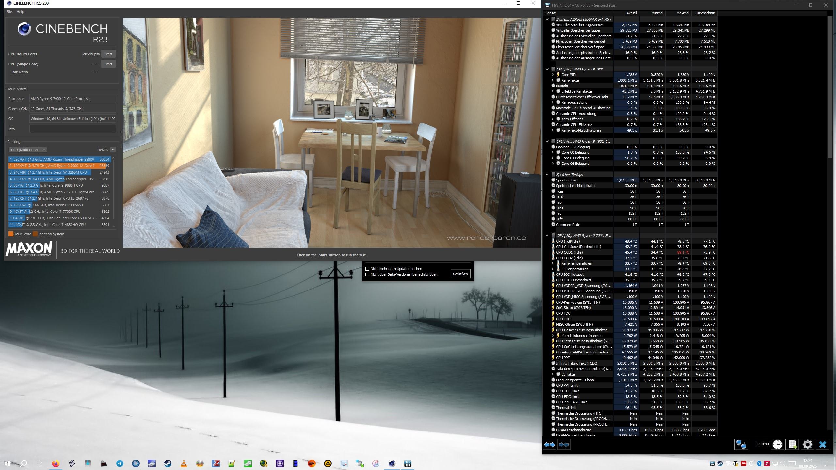Click the Schließen button
The image size is (836, 470).
tap(460, 274)
